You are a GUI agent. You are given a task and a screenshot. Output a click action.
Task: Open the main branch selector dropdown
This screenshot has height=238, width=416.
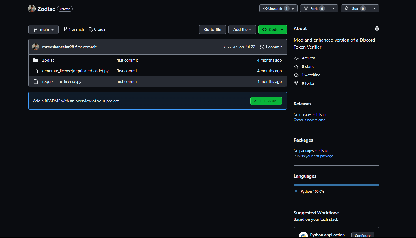pos(43,29)
